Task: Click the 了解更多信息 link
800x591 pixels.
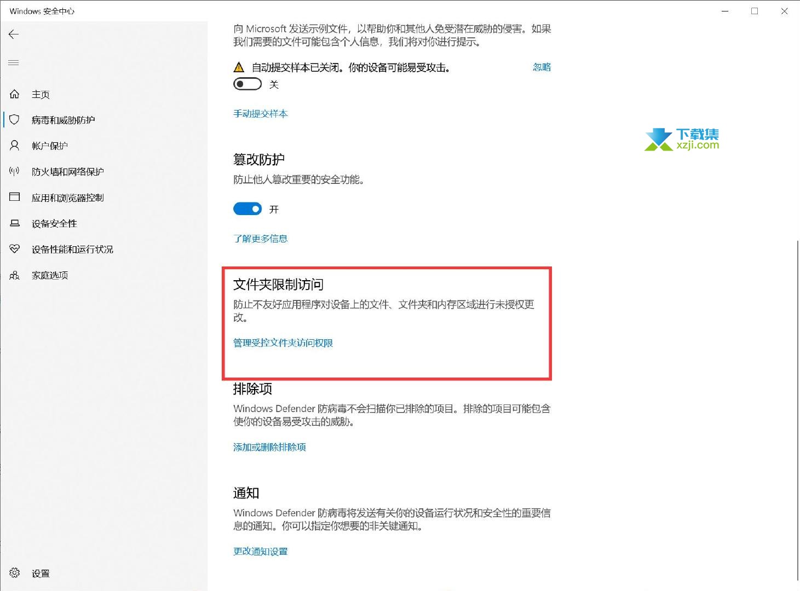Action: click(261, 238)
